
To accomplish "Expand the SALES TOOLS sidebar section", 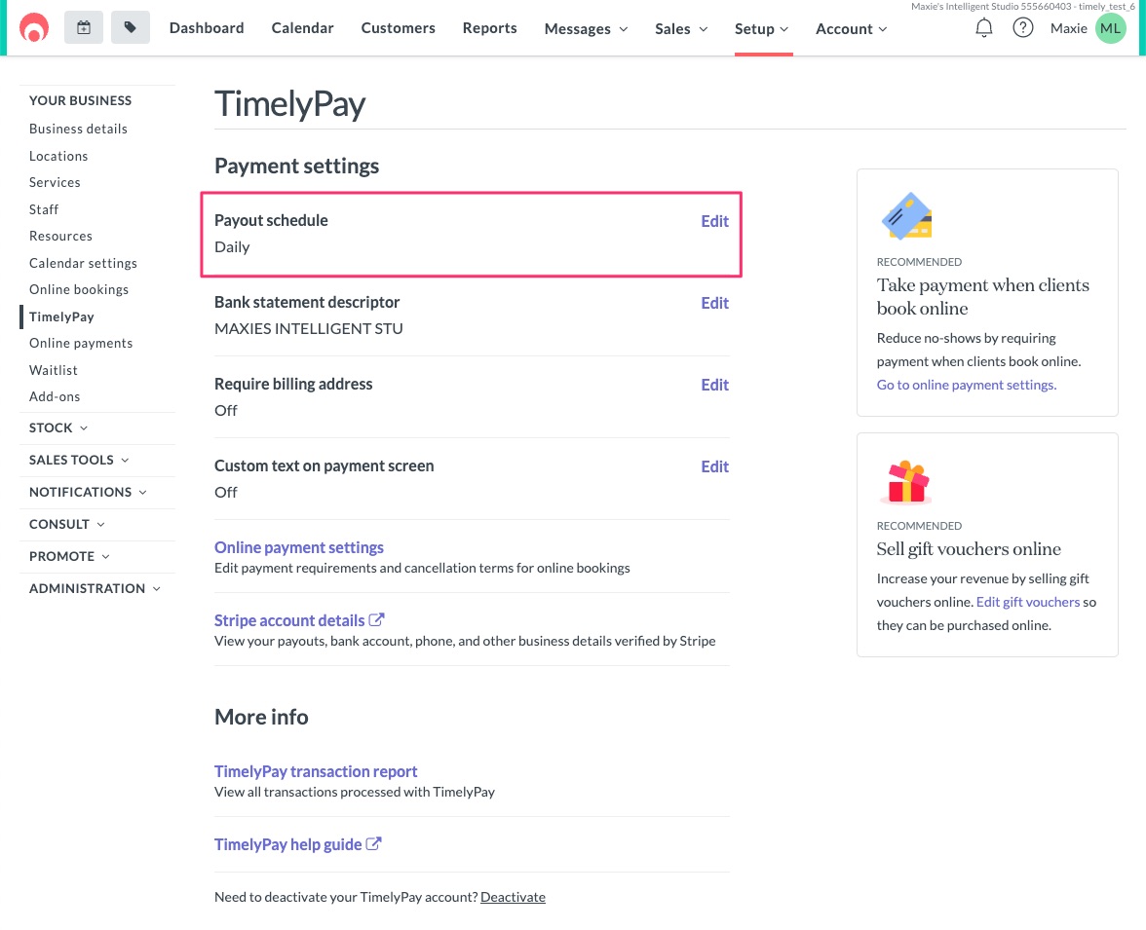I will (x=79, y=461).
